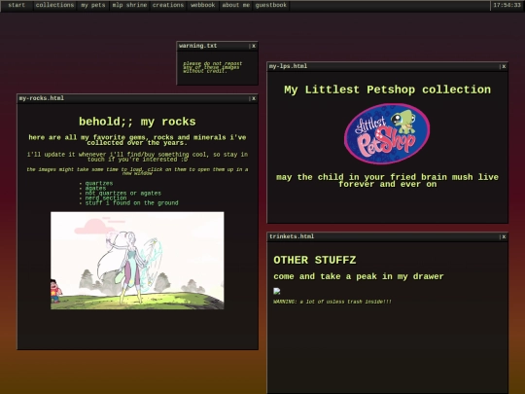The image size is (525, 394).
Task: Visit the guestbook from the top bar
Action: coord(271,6)
